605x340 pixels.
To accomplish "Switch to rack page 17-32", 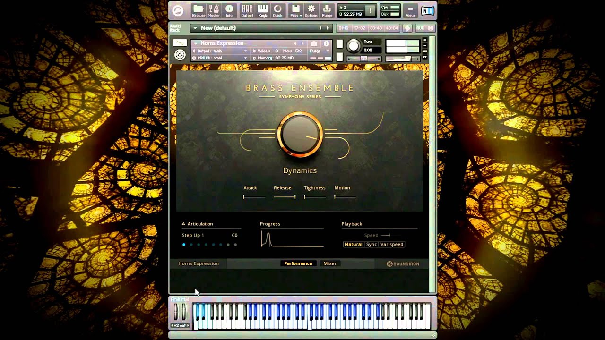I will pyautogui.click(x=360, y=28).
